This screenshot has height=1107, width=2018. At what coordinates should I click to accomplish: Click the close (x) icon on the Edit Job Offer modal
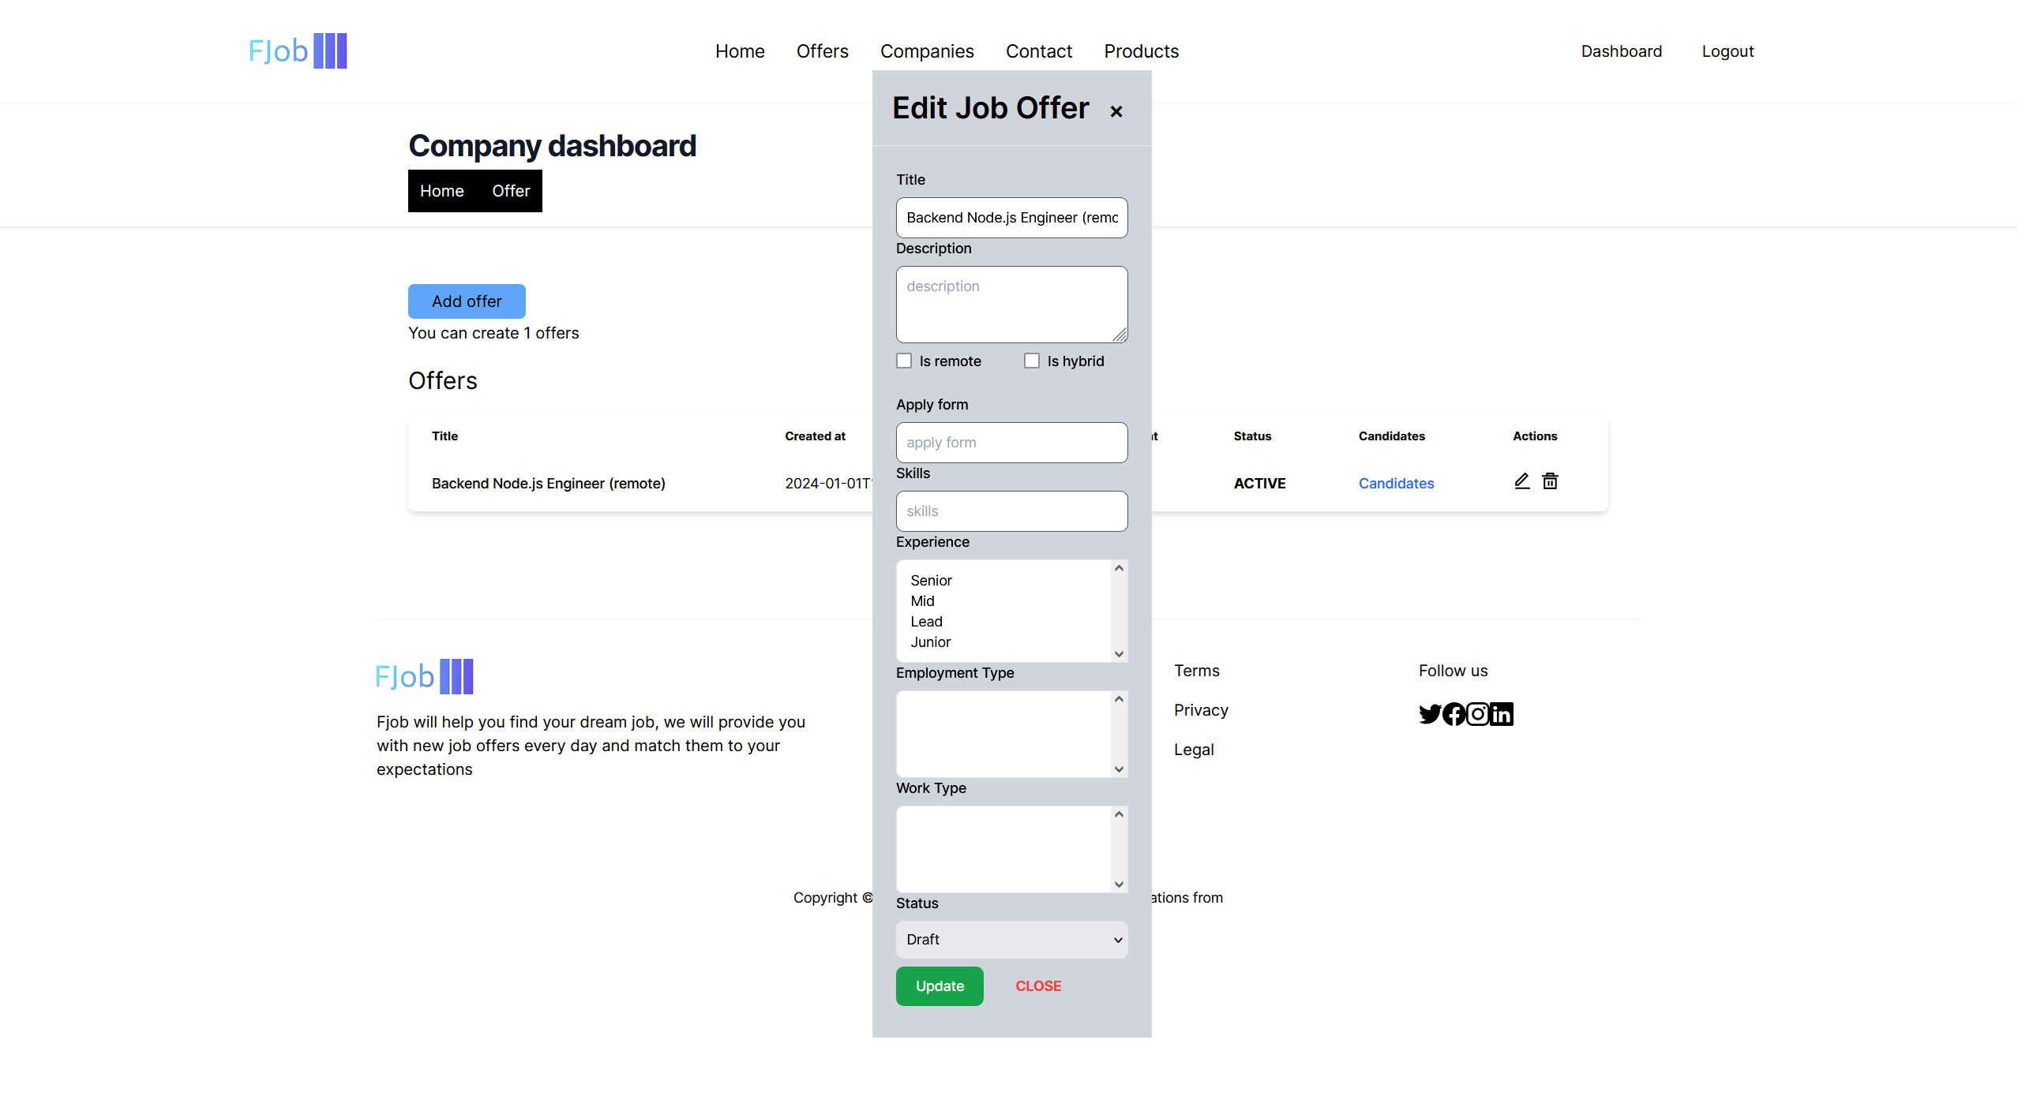(1116, 112)
